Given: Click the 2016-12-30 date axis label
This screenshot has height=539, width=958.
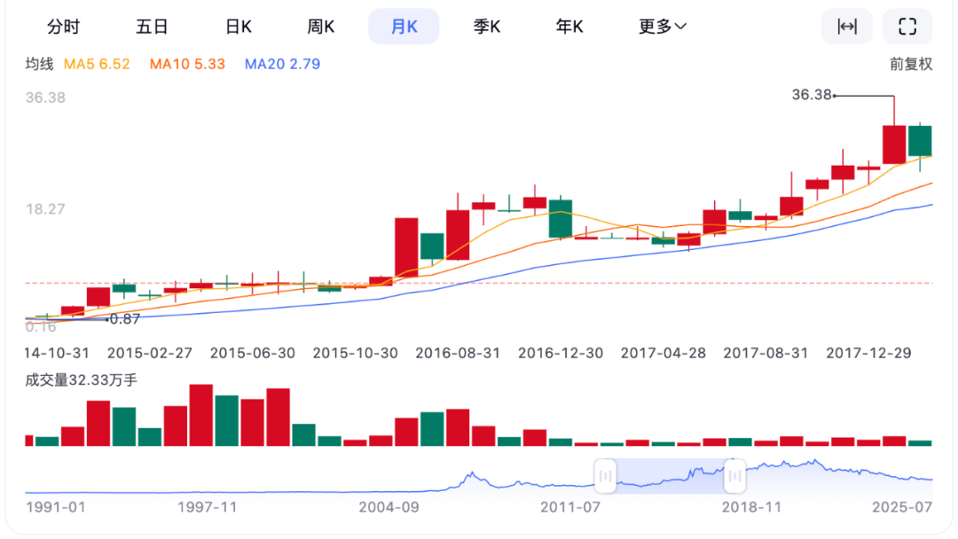Looking at the screenshot, I should 561,354.
